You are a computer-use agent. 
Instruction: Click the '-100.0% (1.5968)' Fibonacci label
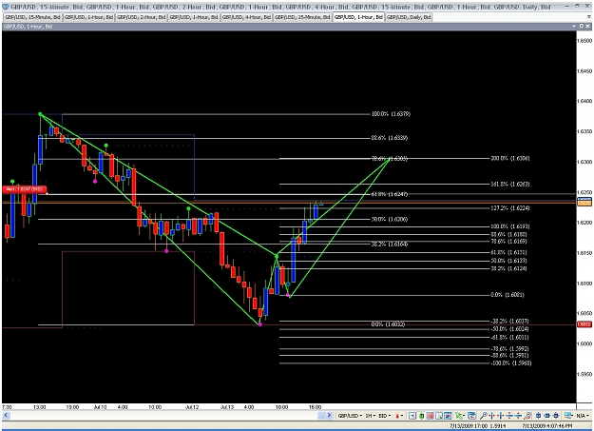click(x=511, y=363)
